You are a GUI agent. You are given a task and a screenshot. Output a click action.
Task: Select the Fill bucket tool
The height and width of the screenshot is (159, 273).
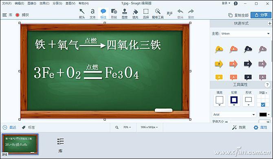[x=135, y=13]
